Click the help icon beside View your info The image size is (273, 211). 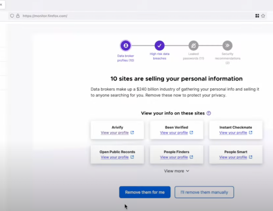209,113
